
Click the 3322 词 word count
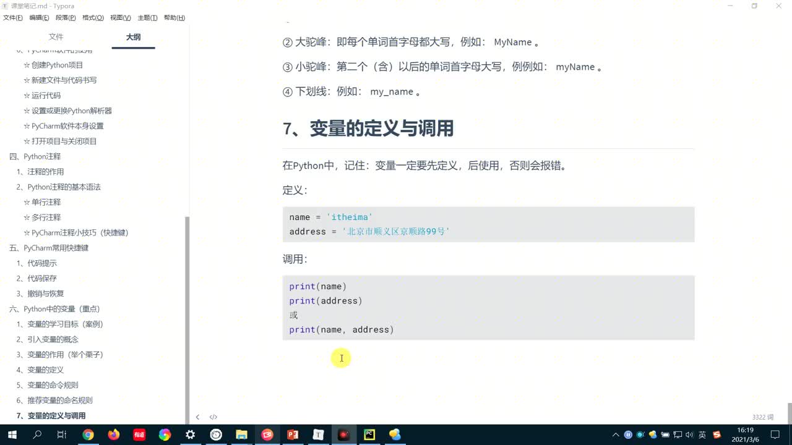click(x=763, y=417)
